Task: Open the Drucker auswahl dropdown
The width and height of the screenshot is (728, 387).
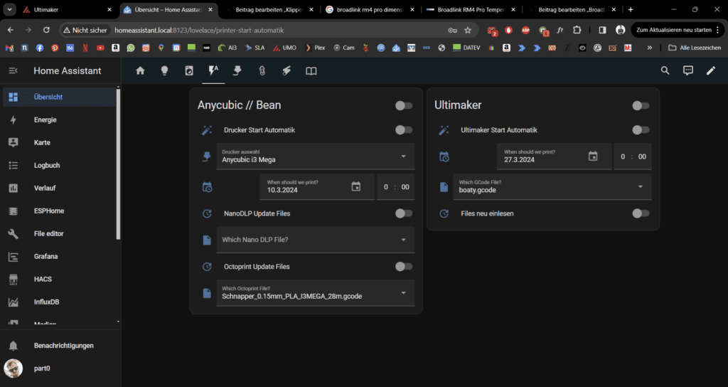Action: coord(315,156)
